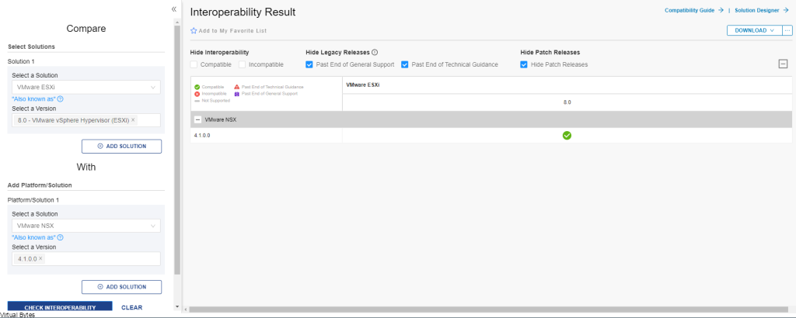The image size is (796, 318).
Task: Remove the 8.0 ESXi version tag
Action: [x=133, y=120]
